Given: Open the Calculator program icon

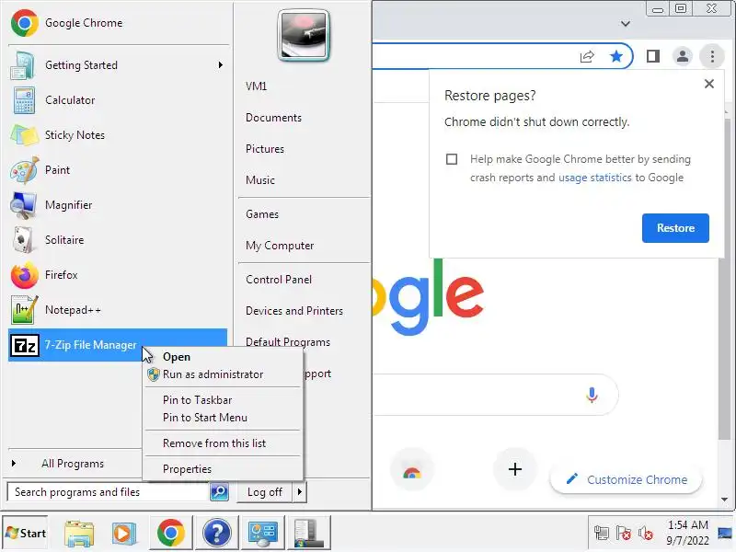Looking at the screenshot, I should click(24, 100).
